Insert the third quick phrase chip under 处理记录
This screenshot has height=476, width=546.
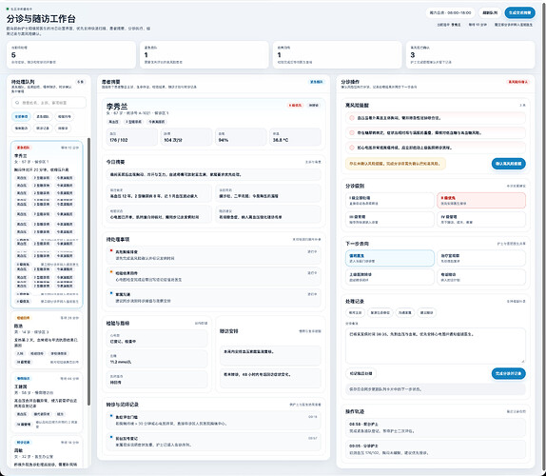pyautogui.click(x=404, y=312)
